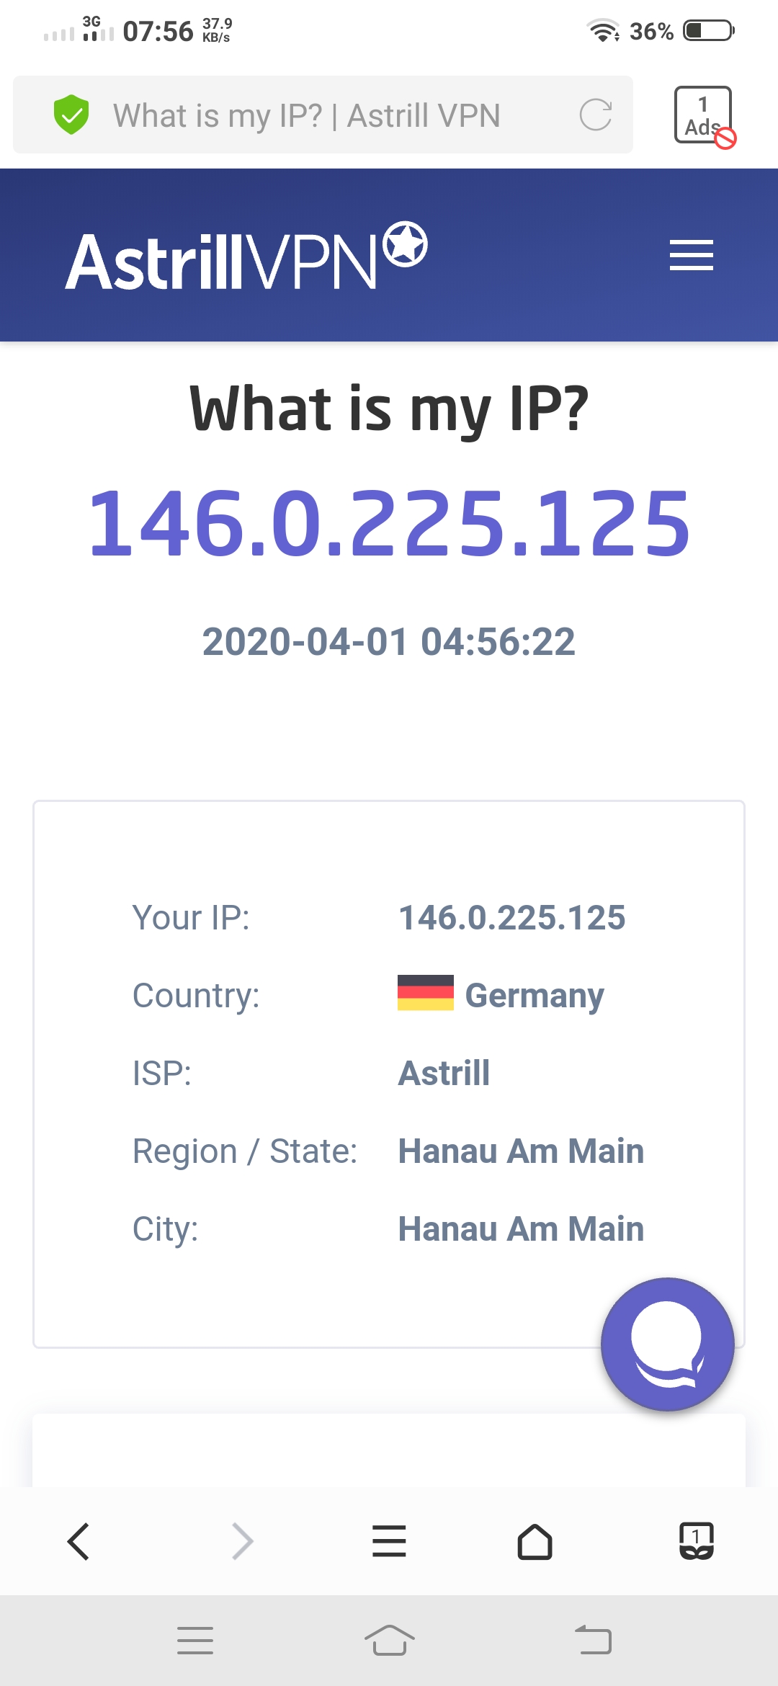Tap the system back key
This screenshot has height=1686, width=778.
593,1640
